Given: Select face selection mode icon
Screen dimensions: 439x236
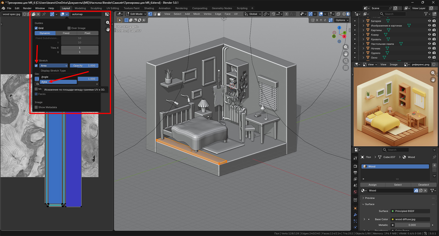Looking at the screenshot, I should coord(159,14).
